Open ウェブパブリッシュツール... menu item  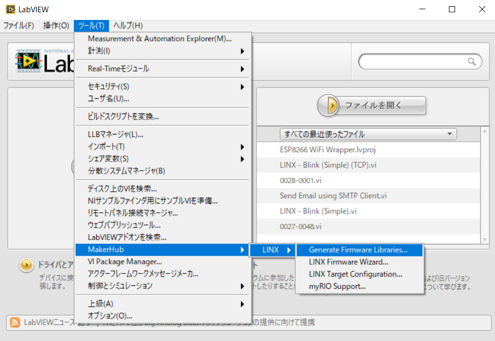163,225
